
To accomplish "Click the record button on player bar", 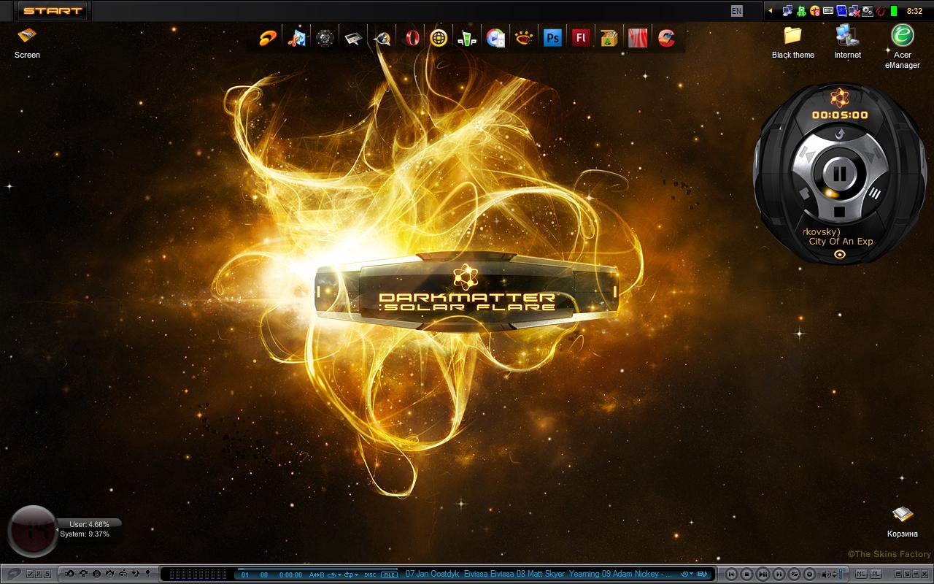I will point(809,575).
